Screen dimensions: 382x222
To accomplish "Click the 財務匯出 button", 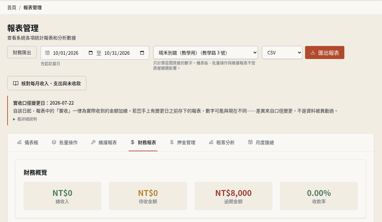I will [22, 52].
